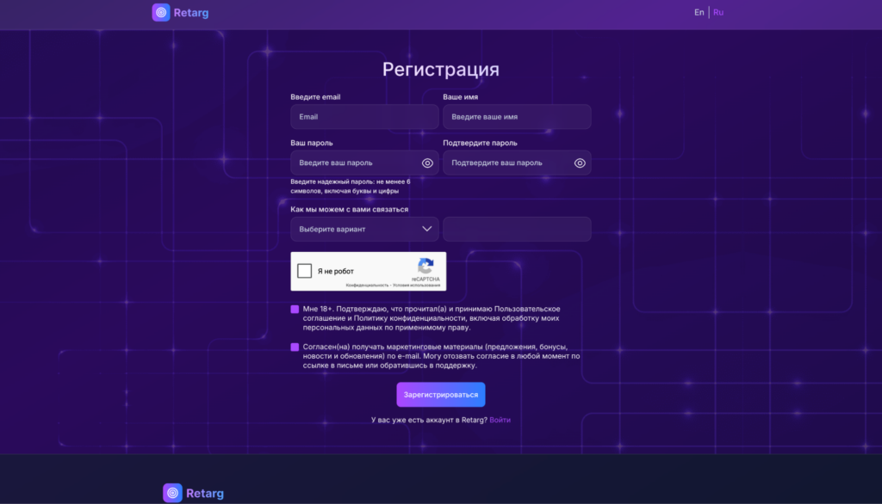Click the 'Ваше имя' label
The image size is (882, 504).
click(460, 96)
